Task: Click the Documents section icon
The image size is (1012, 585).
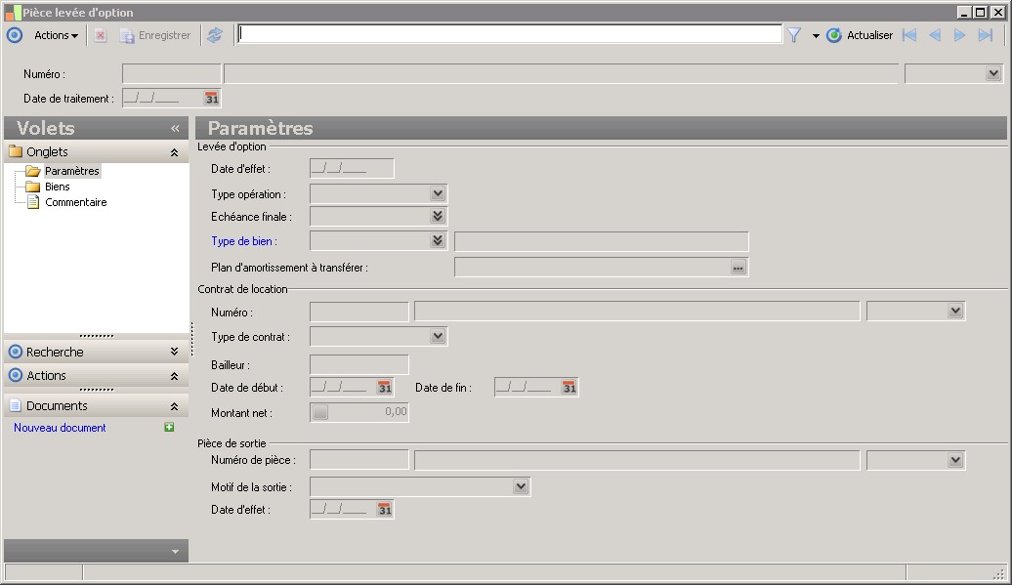Action: coord(16,405)
